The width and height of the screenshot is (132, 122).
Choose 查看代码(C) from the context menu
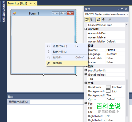(x=67, y=46)
